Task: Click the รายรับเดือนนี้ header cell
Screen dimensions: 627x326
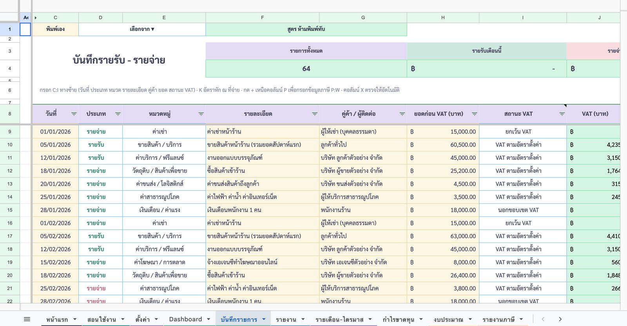Action: (x=487, y=51)
